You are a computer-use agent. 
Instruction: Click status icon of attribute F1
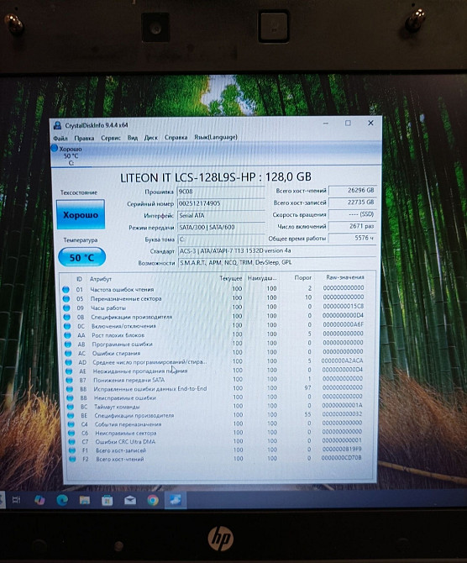72,450
